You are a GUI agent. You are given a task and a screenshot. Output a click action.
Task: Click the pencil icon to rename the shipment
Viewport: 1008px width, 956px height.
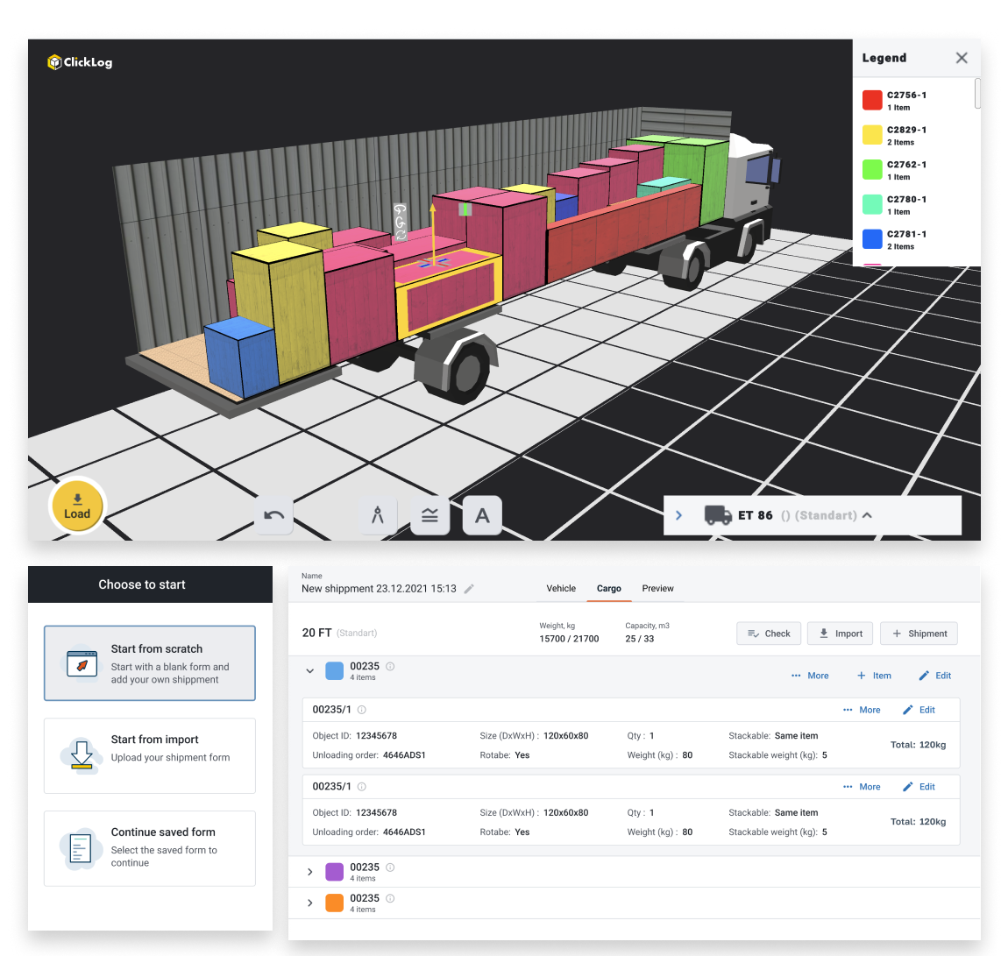468,588
